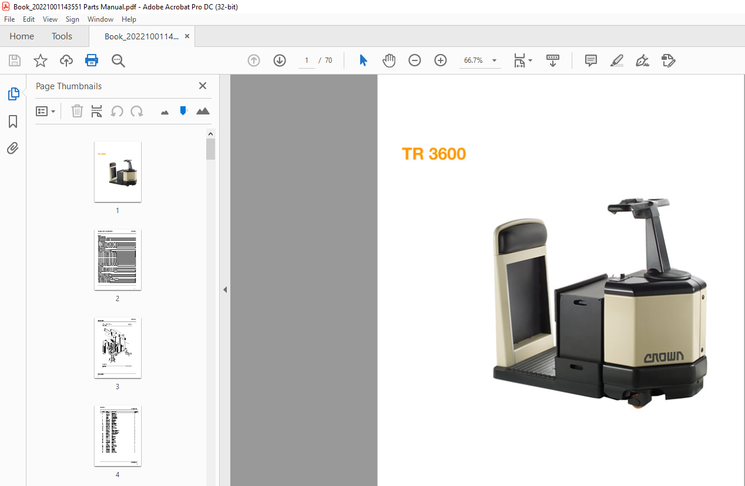Viewport: 745px width, 486px height.
Task: Open the Sign menu
Action: point(72,19)
